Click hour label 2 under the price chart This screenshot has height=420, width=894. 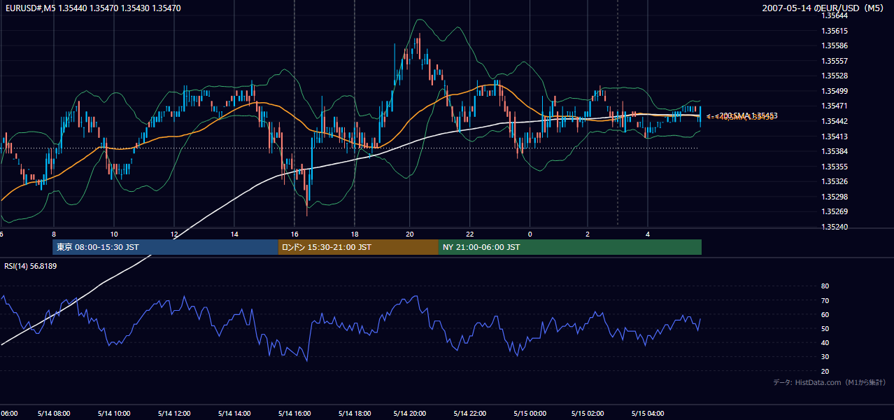[588, 234]
